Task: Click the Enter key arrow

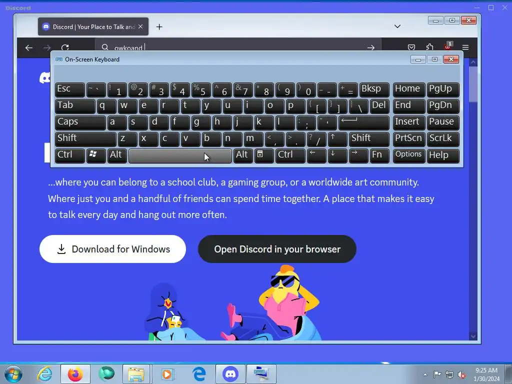Action: tap(364, 122)
